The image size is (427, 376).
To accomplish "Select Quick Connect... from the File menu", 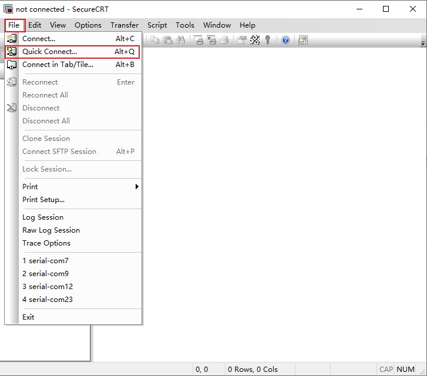I will tap(50, 52).
